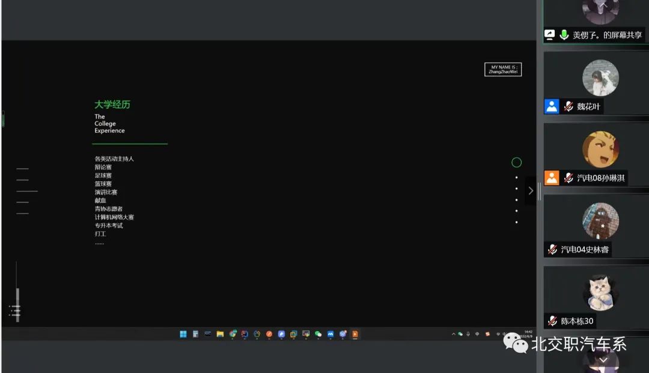Select 汽电08孙琳淇's avatar thumbnail
This screenshot has width=649, height=373.
click(x=600, y=150)
